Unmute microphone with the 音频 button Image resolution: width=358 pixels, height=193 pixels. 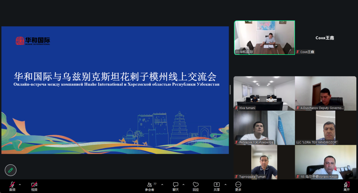click(x=12, y=186)
